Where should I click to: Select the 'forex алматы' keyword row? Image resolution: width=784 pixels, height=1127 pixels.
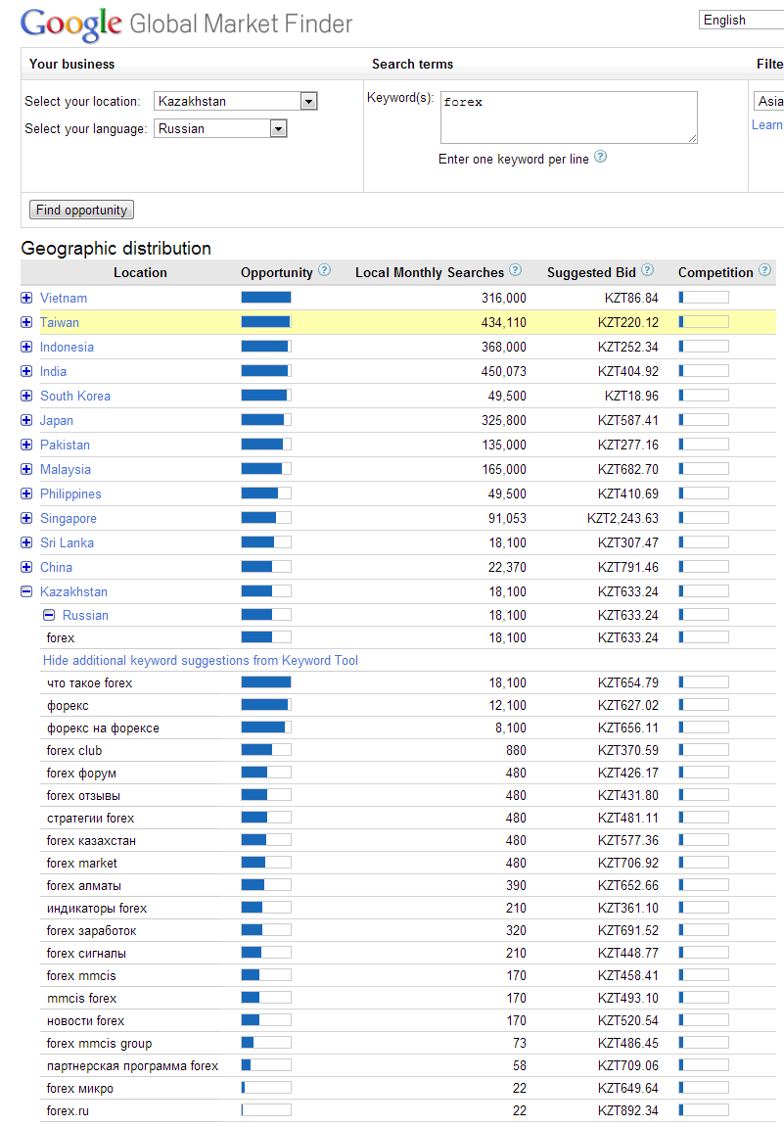pos(408,885)
